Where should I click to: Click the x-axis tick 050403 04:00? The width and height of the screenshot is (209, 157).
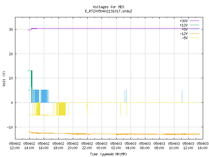131,146
